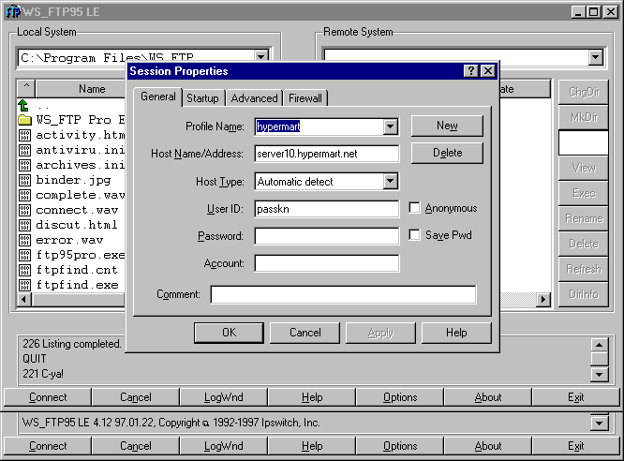The height and width of the screenshot is (461, 624).
Task: Click the upper main-window Cancel button
Action: coord(136,397)
